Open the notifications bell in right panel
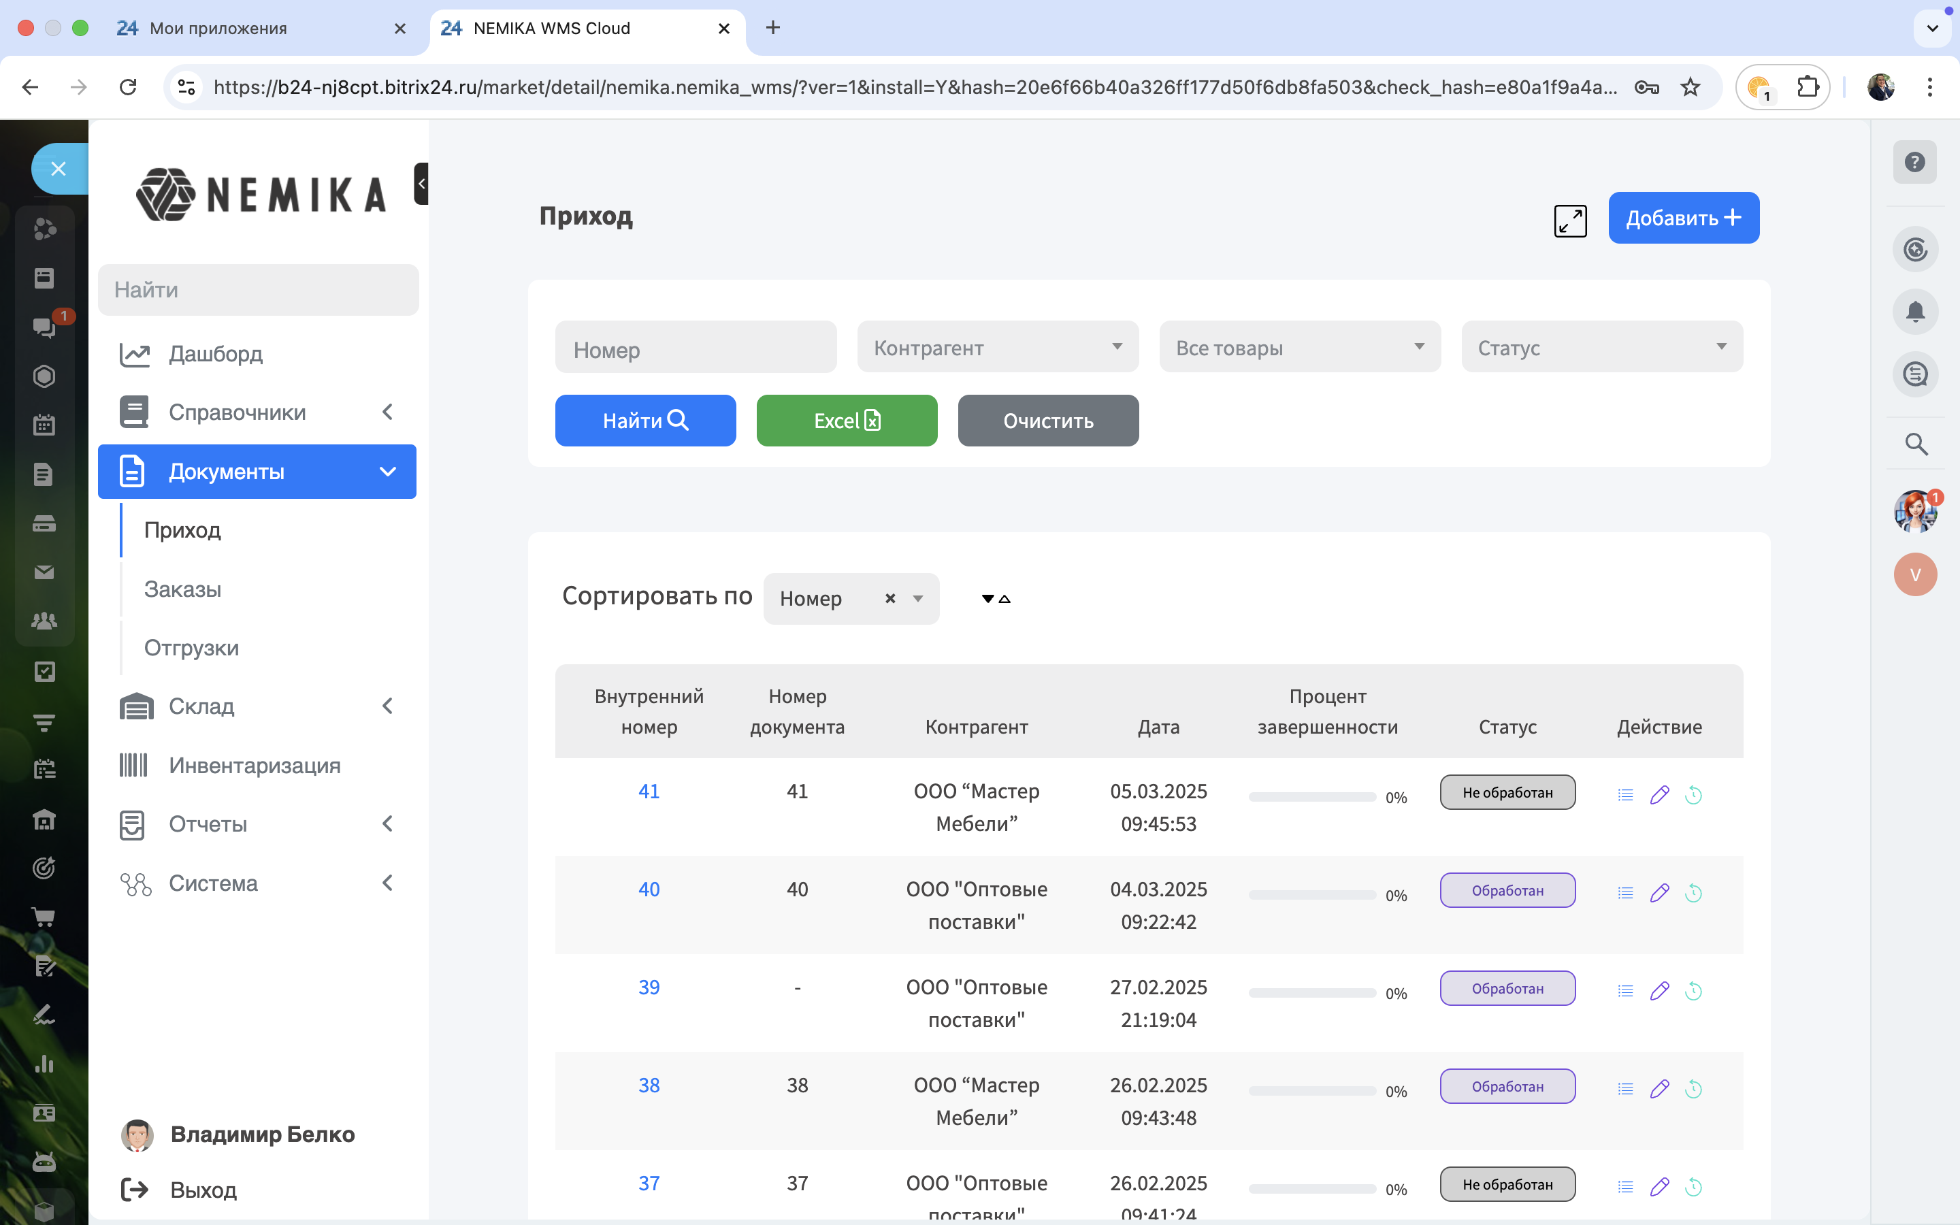The height and width of the screenshot is (1225, 1960). point(1914,312)
